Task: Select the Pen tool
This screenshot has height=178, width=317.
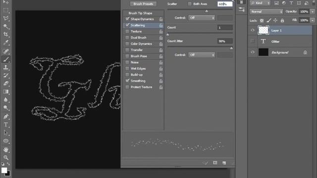Action: (x=6, y=117)
